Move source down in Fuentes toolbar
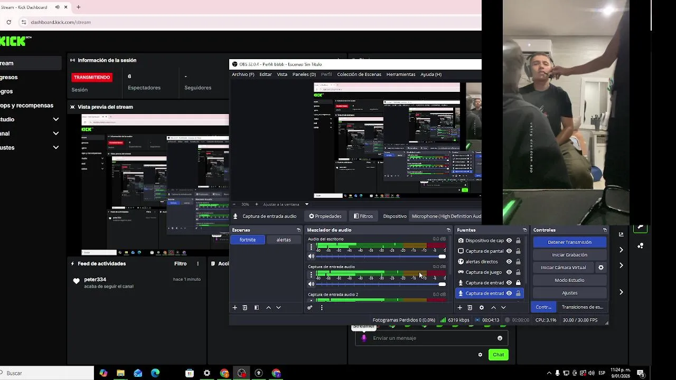 [503, 308]
